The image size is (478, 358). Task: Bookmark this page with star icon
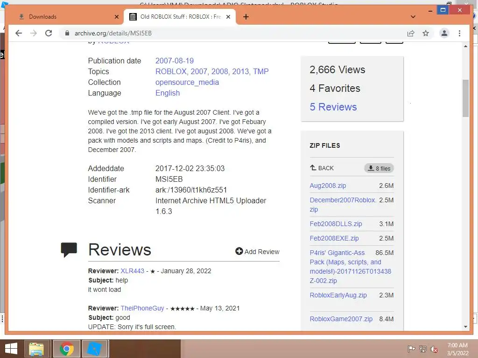(x=426, y=33)
